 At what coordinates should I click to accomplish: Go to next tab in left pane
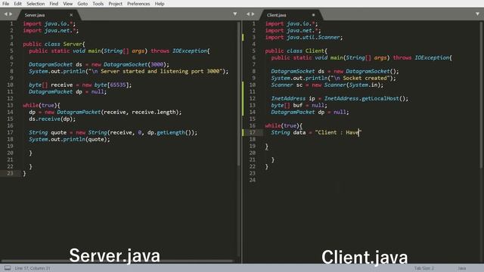click(x=11, y=14)
